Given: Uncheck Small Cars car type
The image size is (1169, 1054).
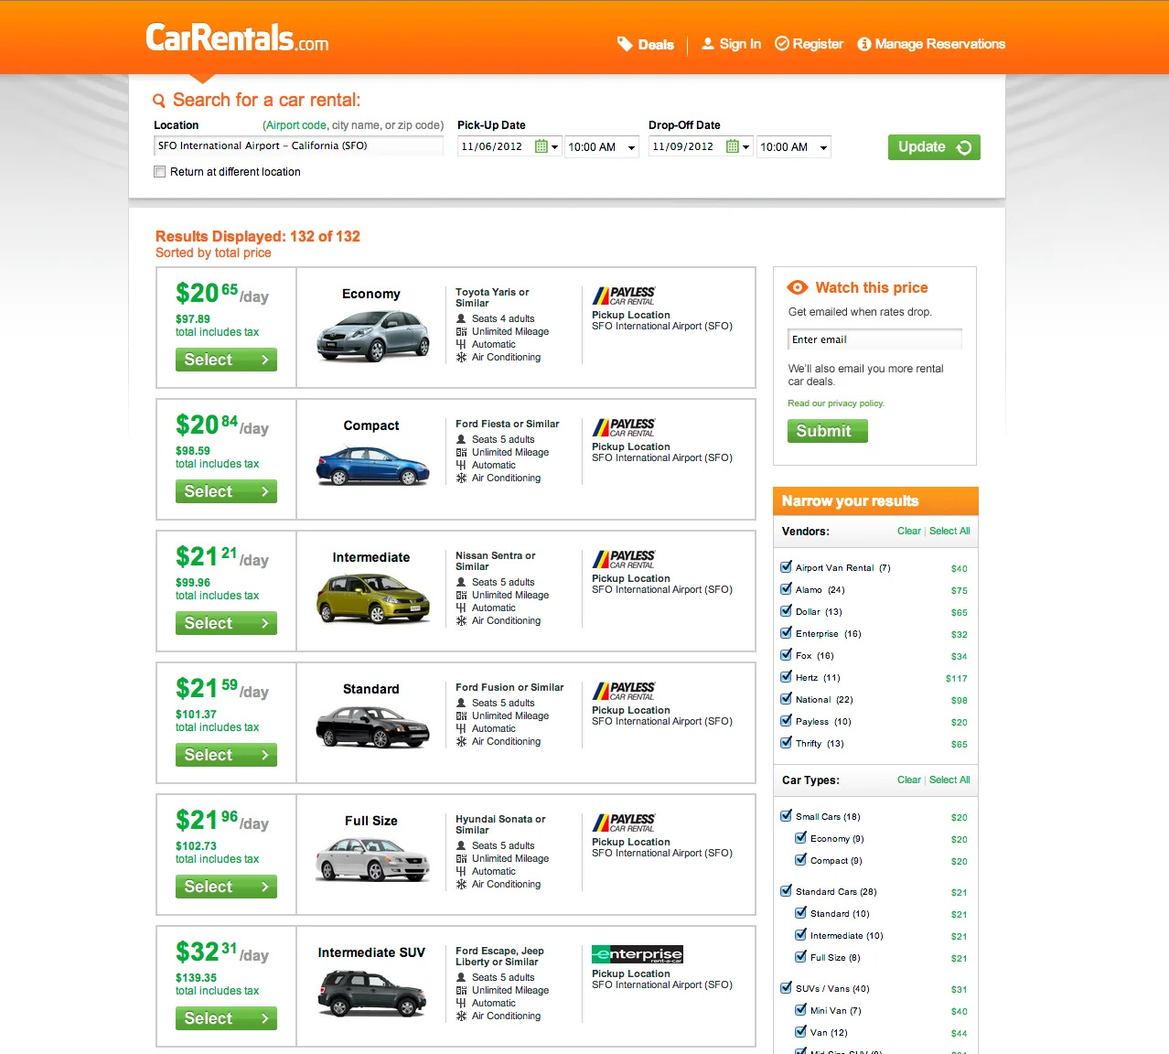Looking at the screenshot, I should click(786, 815).
